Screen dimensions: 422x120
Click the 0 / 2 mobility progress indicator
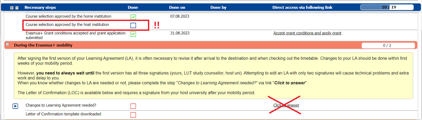(388, 46)
